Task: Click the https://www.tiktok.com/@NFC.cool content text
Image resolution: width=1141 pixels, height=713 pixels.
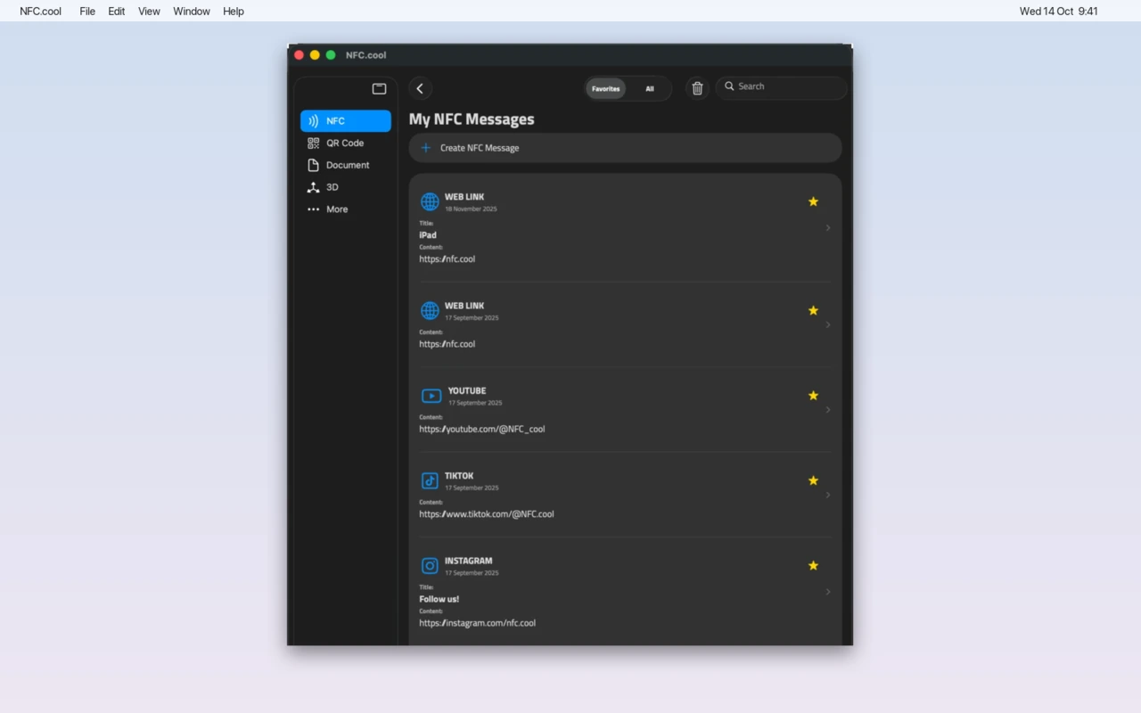Action: 487,514
